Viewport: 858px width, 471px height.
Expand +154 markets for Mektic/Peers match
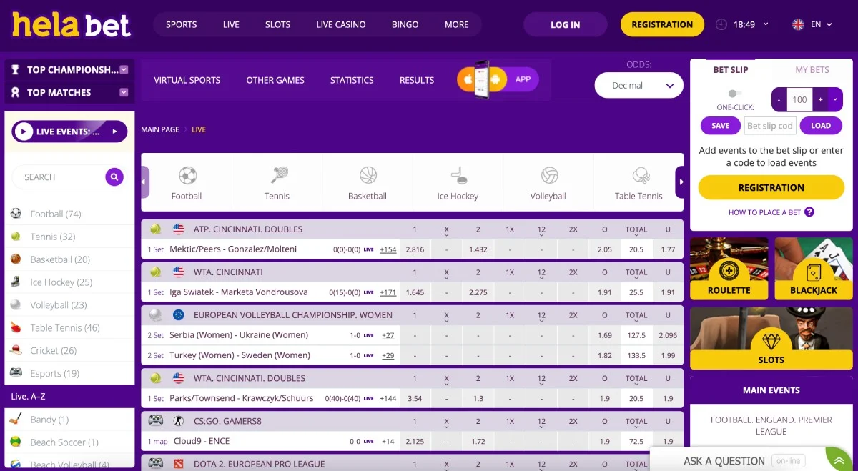(x=388, y=249)
